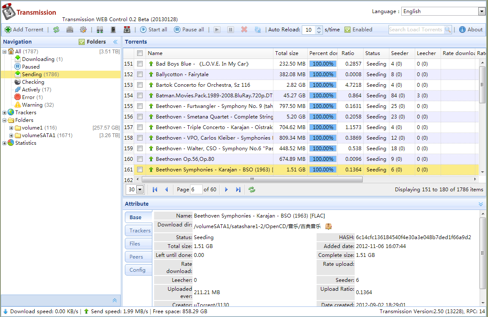Screen dimensions: 488x317
Task: Check the select-all checkbox in table header
Action: pyautogui.click(x=140, y=53)
